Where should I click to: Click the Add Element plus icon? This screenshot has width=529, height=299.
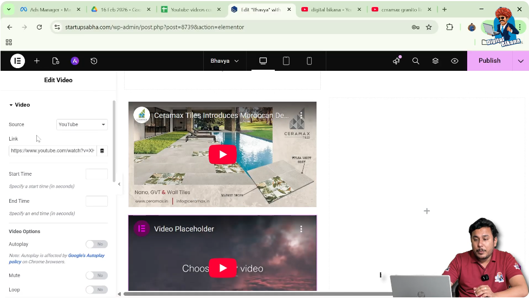[37, 61]
